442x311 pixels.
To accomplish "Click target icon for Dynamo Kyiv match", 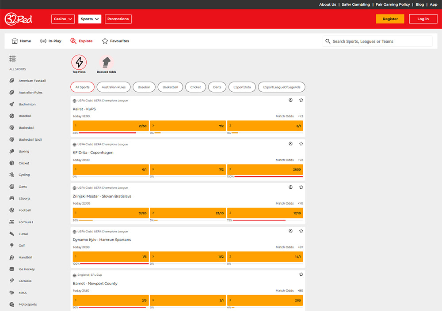I will 291,231.
